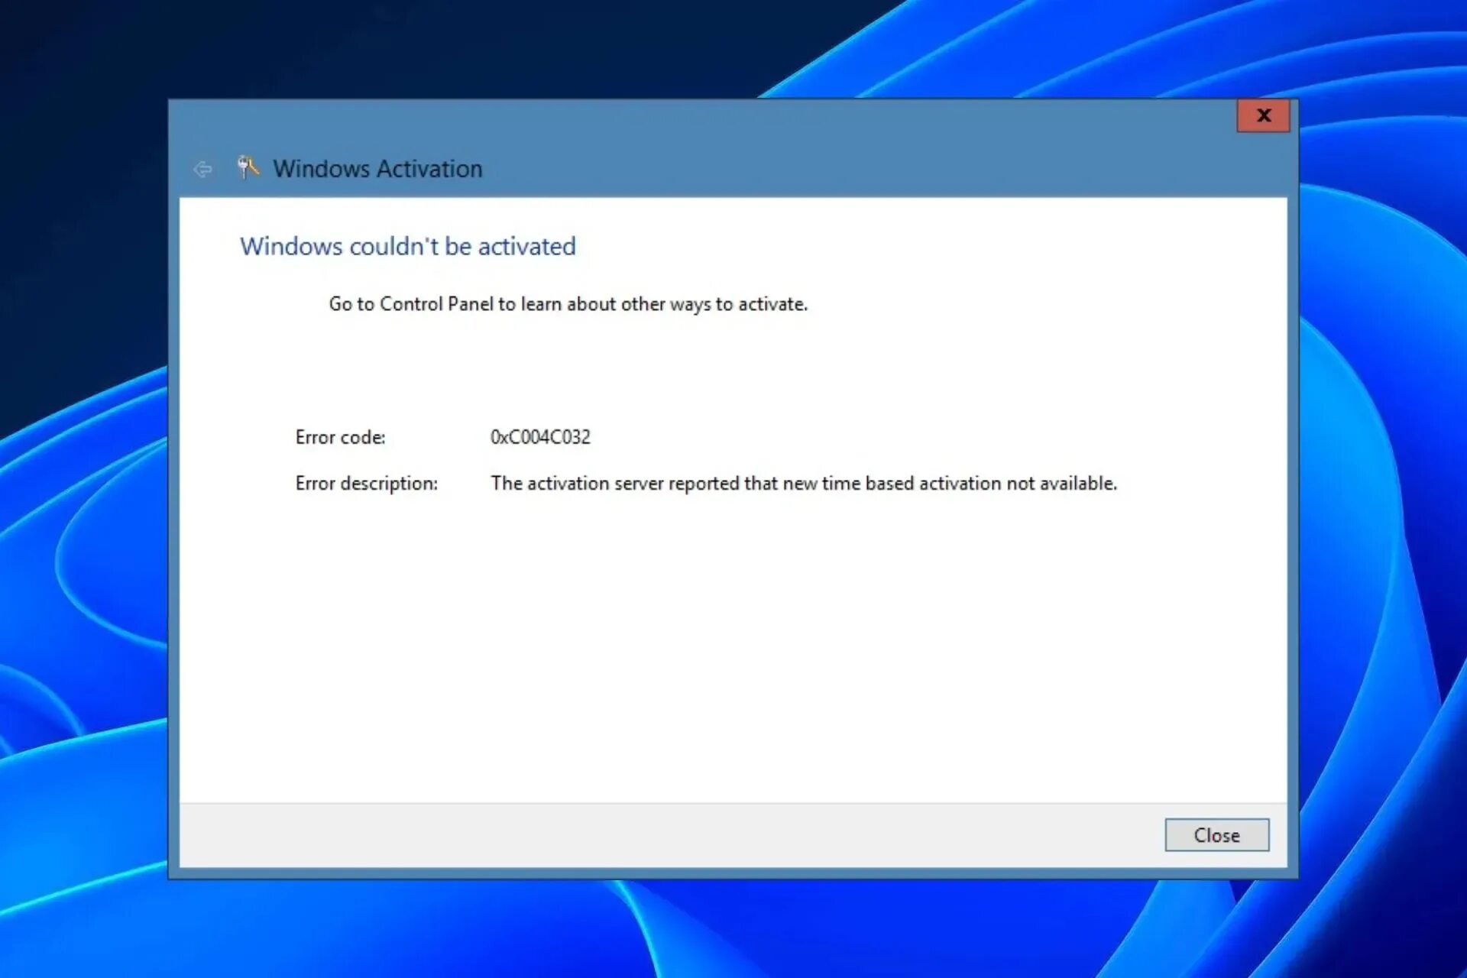
Task: Select the "Windows couldn't be activated" heading
Action: pos(407,247)
